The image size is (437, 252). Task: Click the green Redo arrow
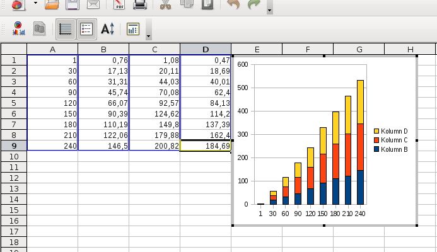click(x=254, y=4)
